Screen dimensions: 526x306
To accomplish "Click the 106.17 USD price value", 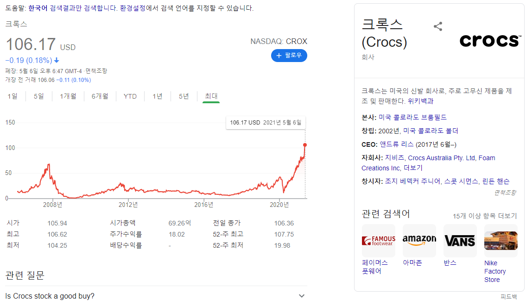I will click(41, 44).
